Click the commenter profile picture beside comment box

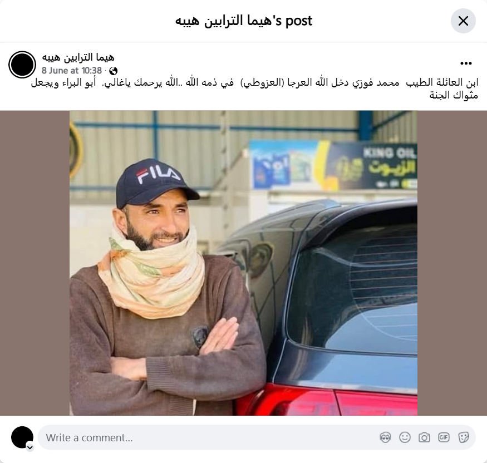[x=22, y=437]
